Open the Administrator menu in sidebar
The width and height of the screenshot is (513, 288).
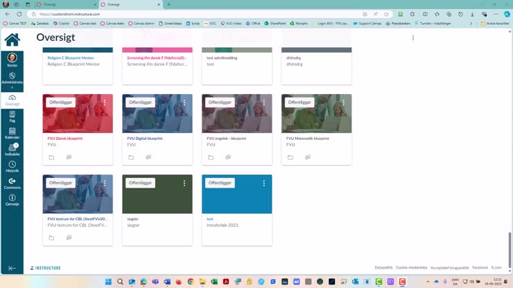[x=12, y=80]
